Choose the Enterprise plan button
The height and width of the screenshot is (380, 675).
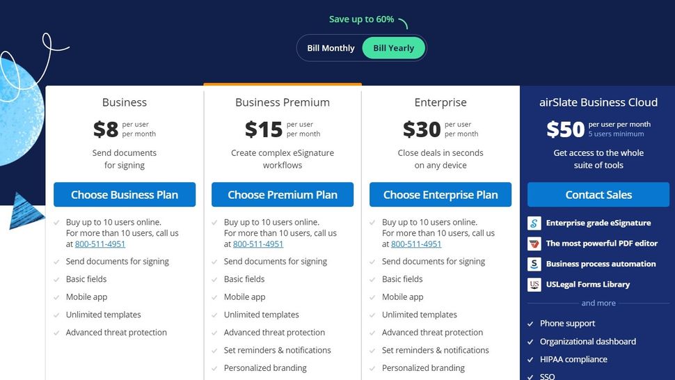440,194
